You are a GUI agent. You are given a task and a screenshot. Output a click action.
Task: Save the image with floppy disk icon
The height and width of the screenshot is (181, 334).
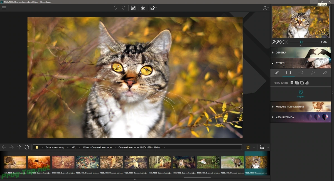click(x=133, y=8)
